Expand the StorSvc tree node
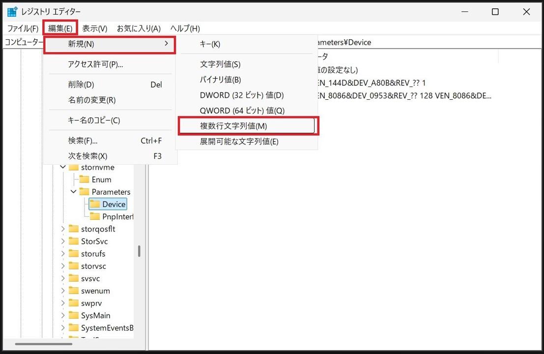Screen dimensions: 544x354 coord(63,241)
